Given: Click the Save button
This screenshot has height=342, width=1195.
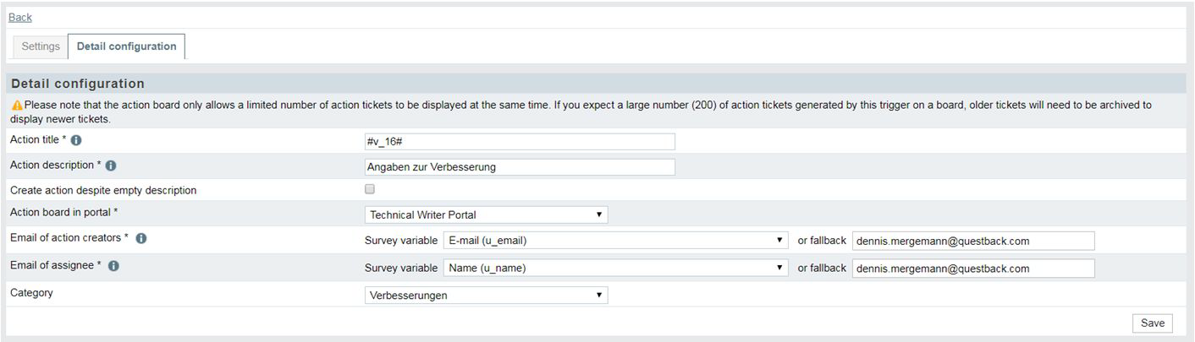Looking at the screenshot, I should [1153, 323].
